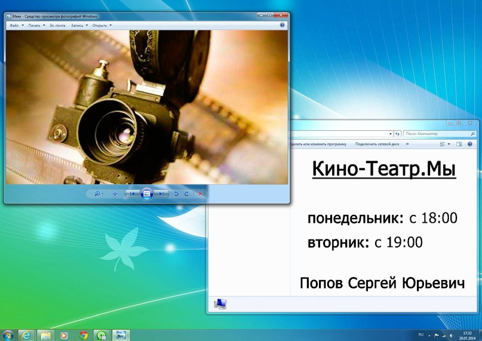Go to the previous photo
482x341 pixels.
[132, 193]
